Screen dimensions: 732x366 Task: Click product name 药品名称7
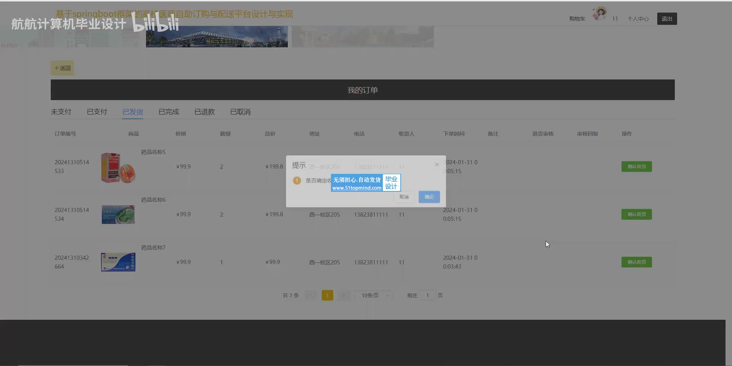point(153,247)
